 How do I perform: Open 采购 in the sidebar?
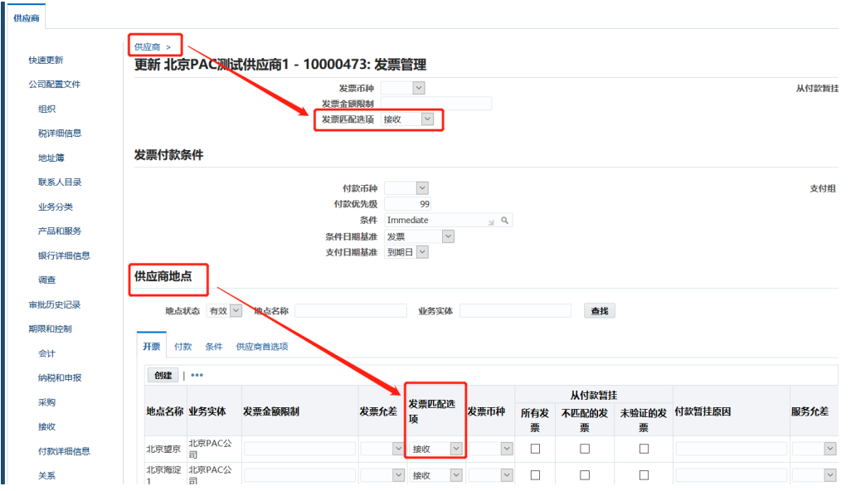coord(46,402)
